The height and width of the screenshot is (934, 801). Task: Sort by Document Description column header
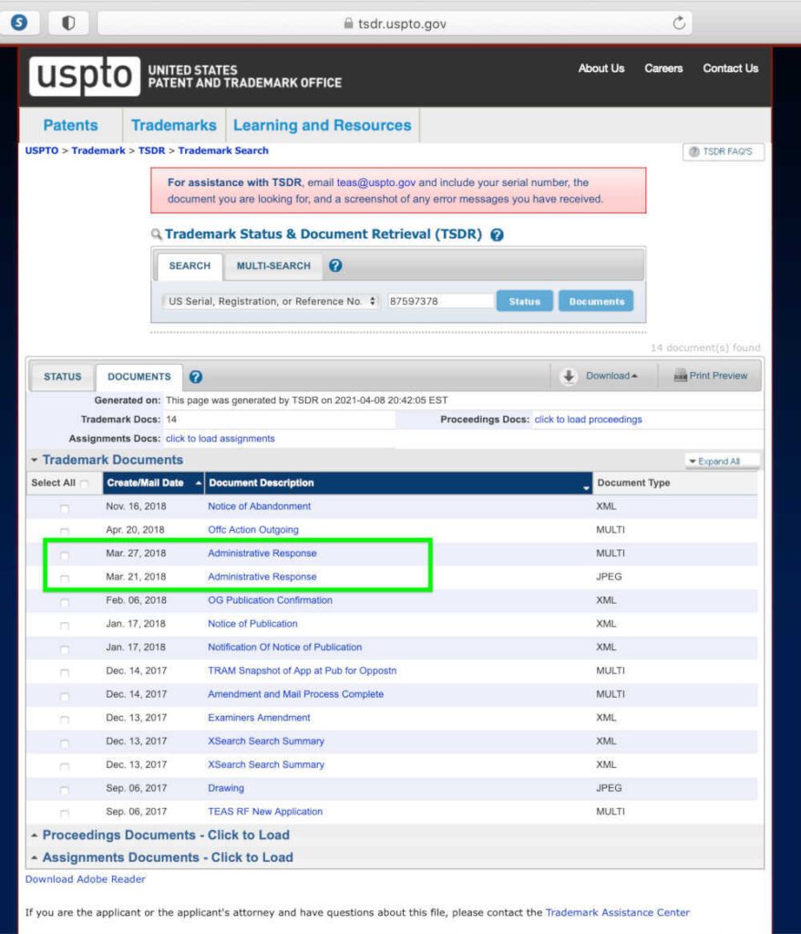398,483
